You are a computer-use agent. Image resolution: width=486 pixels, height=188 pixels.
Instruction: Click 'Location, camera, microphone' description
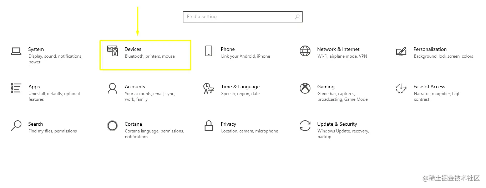[x=249, y=131]
